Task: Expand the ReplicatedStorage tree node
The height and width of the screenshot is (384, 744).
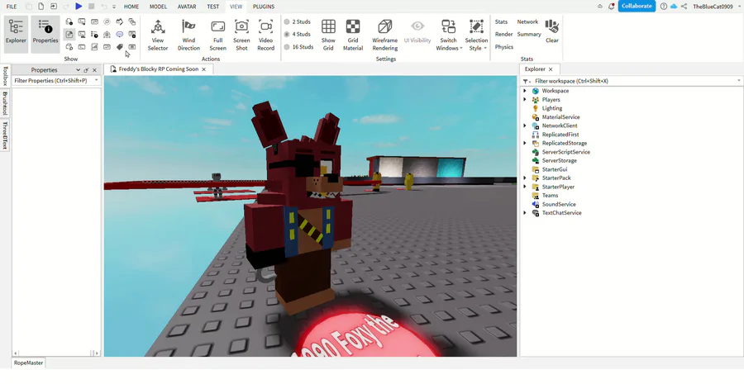Action: pyautogui.click(x=525, y=143)
